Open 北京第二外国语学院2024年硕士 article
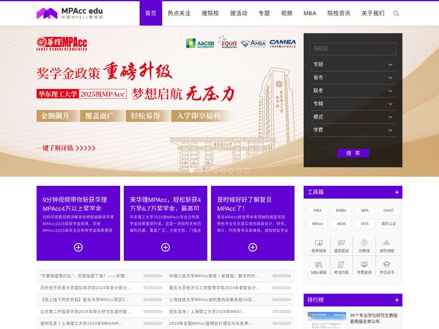 tap(86, 311)
